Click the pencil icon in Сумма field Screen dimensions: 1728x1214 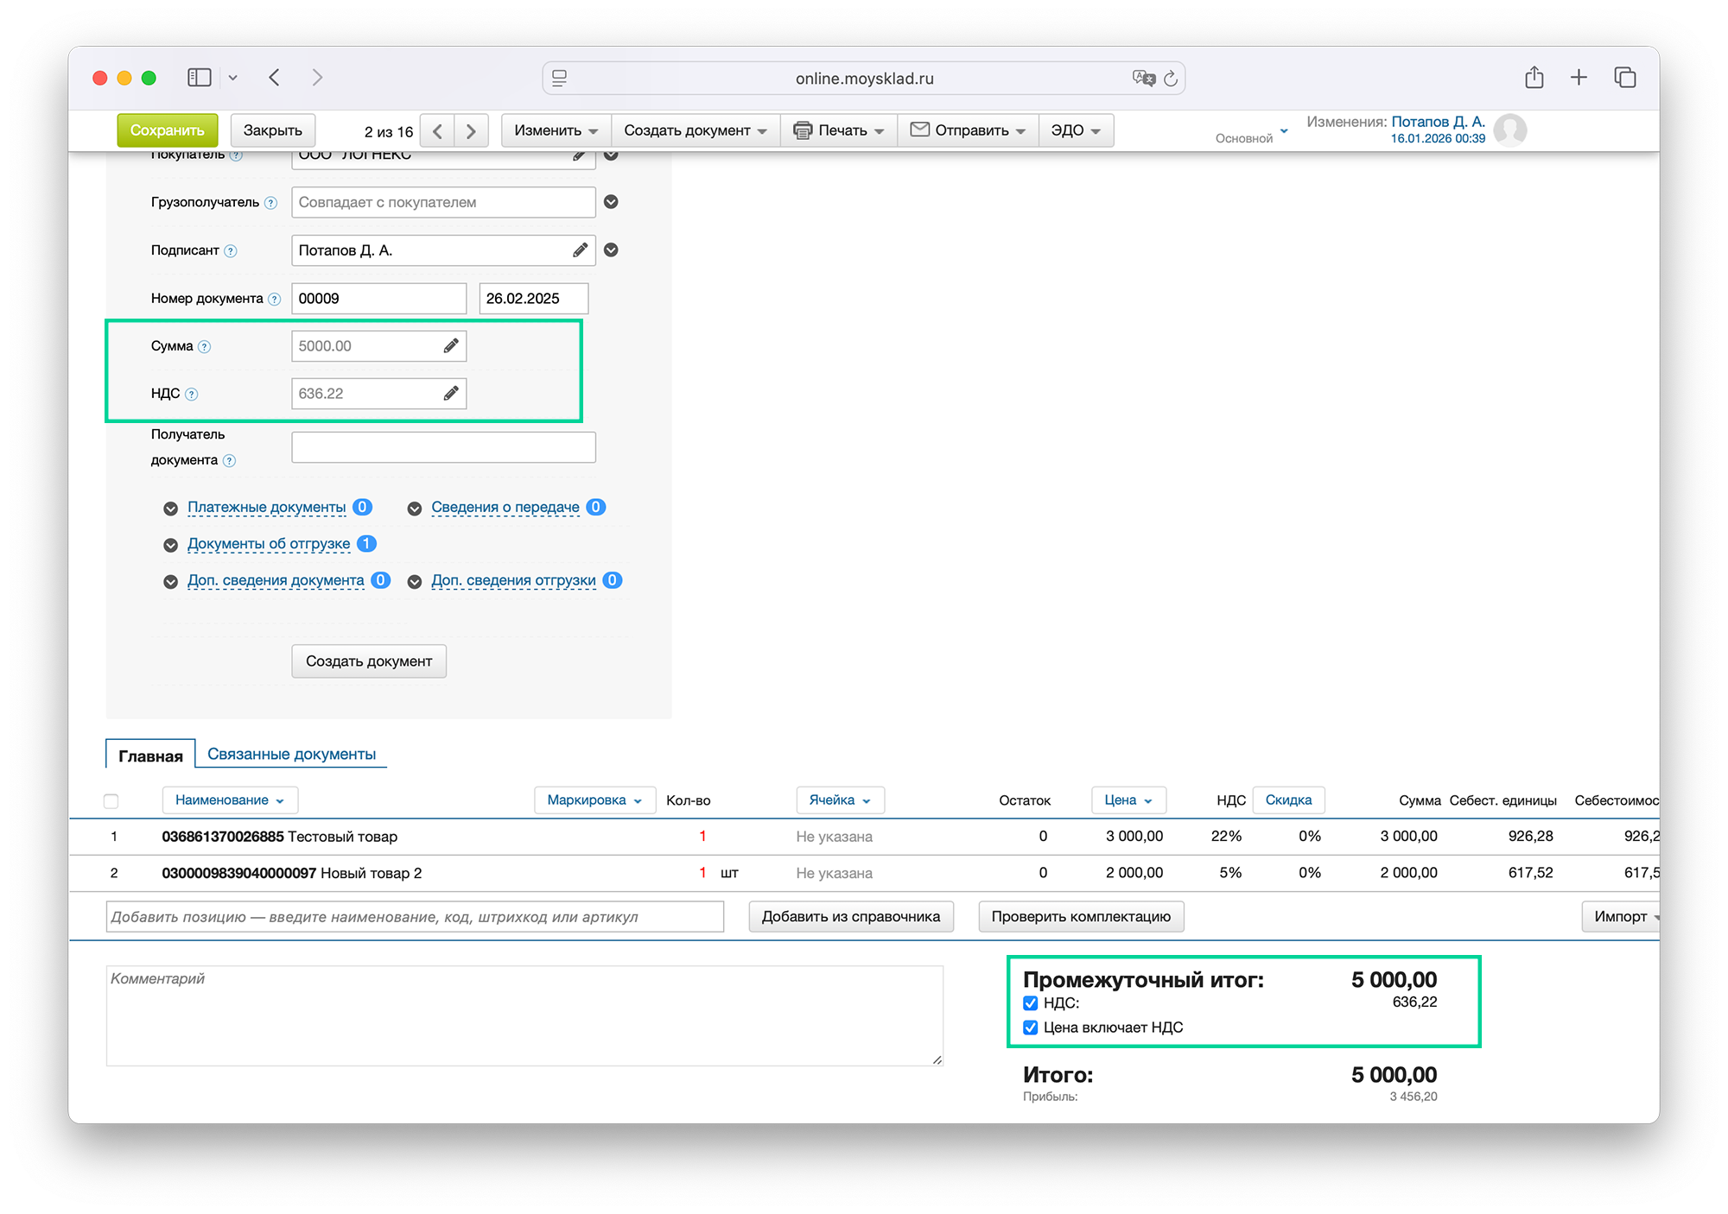coord(450,346)
